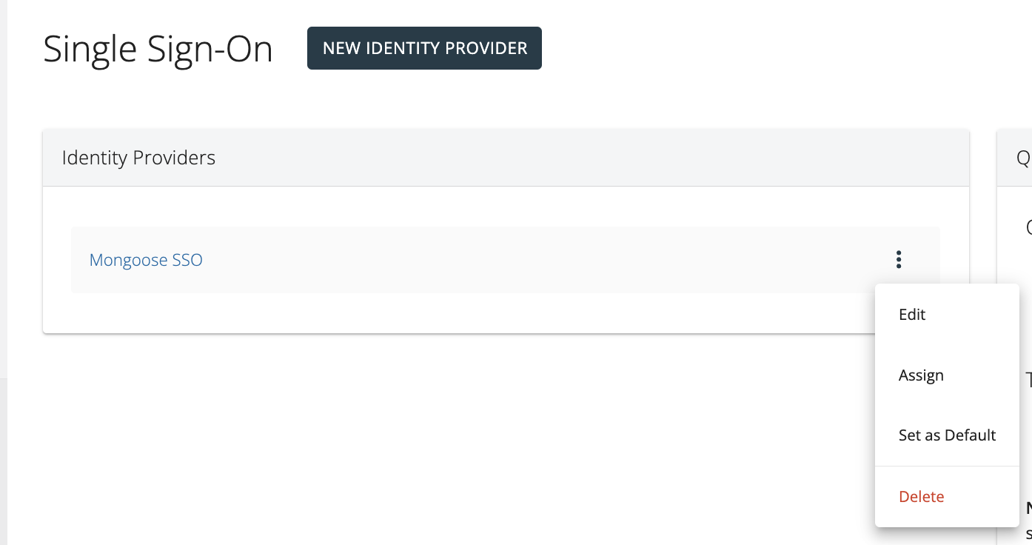Click blank header area right of NEW IDENTITY PROVIDER
The height and width of the screenshot is (545, 1032).
tap(740, 48)
